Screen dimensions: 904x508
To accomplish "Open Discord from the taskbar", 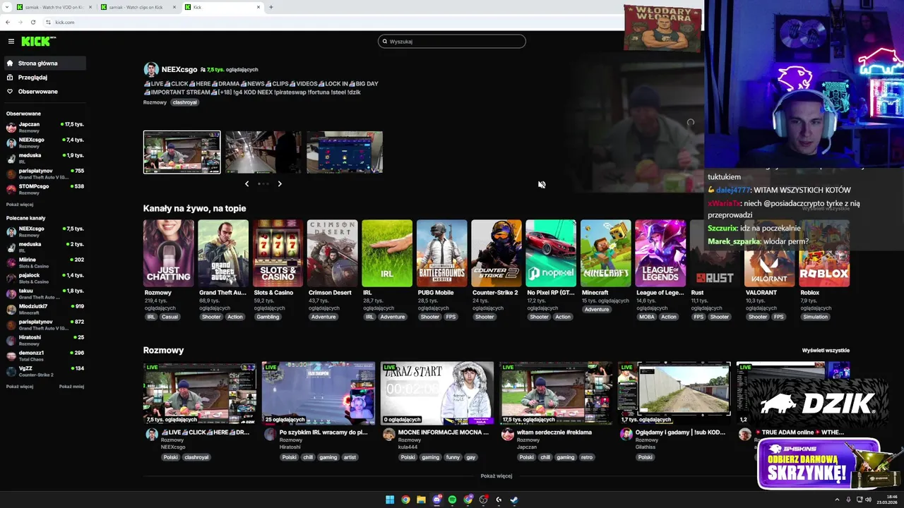I will click(437, 500).
